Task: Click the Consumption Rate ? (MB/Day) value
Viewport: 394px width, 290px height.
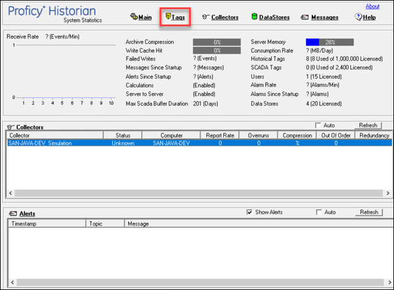Action: 319,51
